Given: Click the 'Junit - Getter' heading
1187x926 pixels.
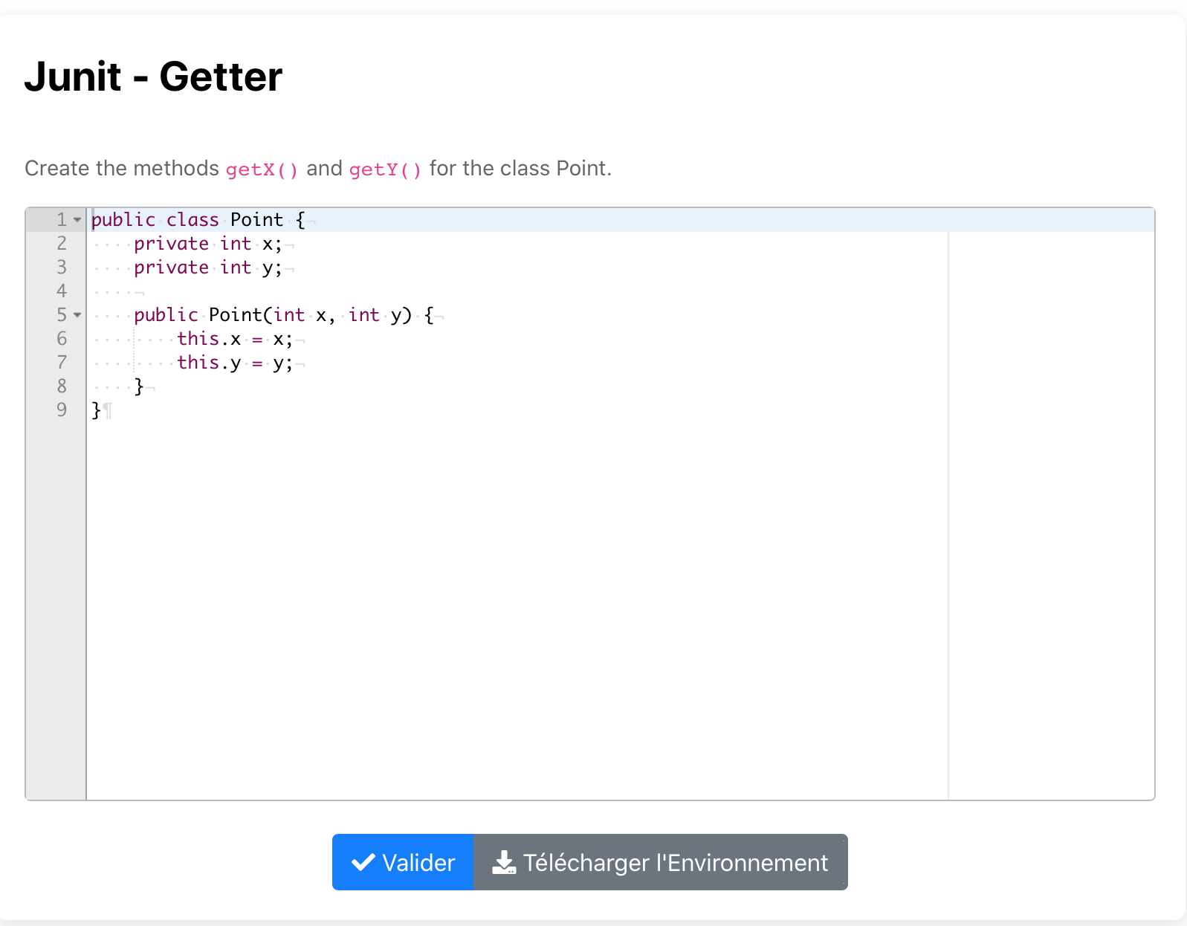Looking at the screenshot, I should point(153,77).
